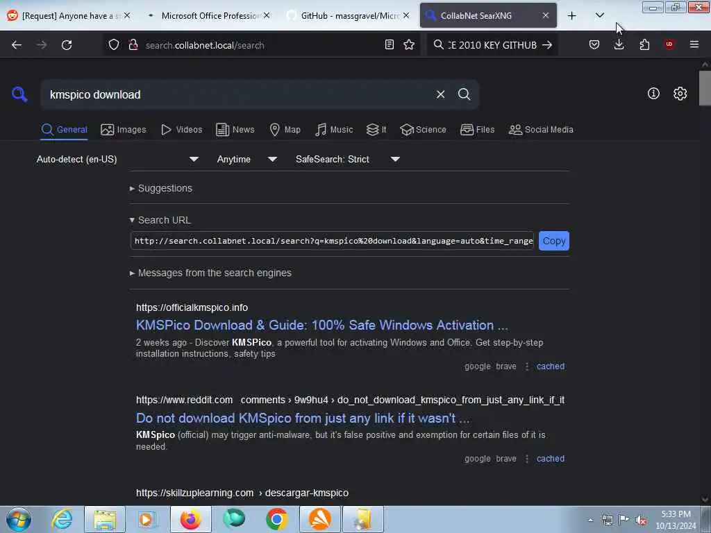Click the muted volume tray icon
Viewport: 711px width, 533px height.
pyautogui.click(x=641, y=521)
